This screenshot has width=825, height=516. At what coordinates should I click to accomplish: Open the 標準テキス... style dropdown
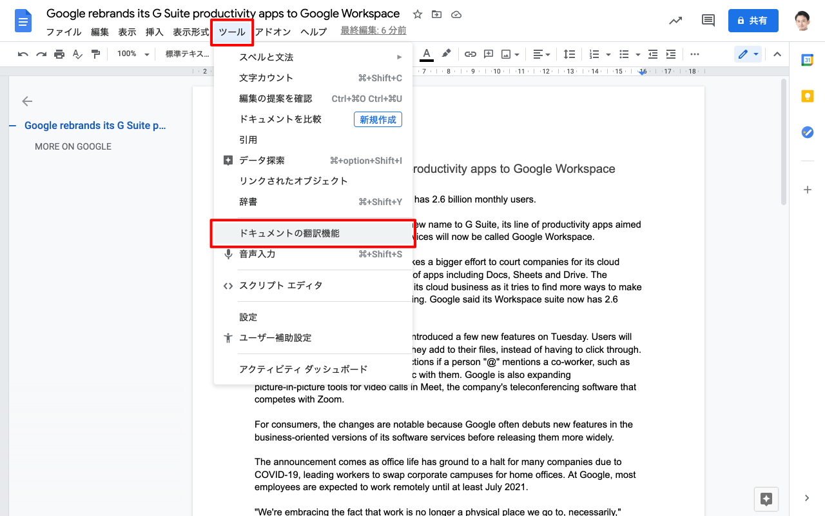click(188, 54)
